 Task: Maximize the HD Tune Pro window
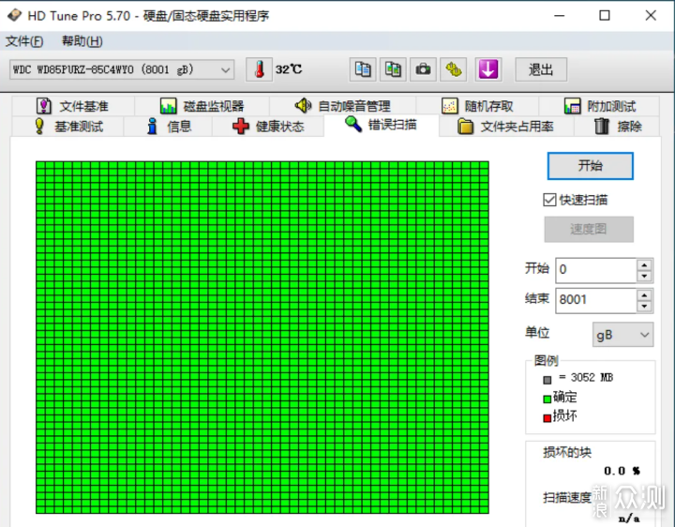coord(605,16)
